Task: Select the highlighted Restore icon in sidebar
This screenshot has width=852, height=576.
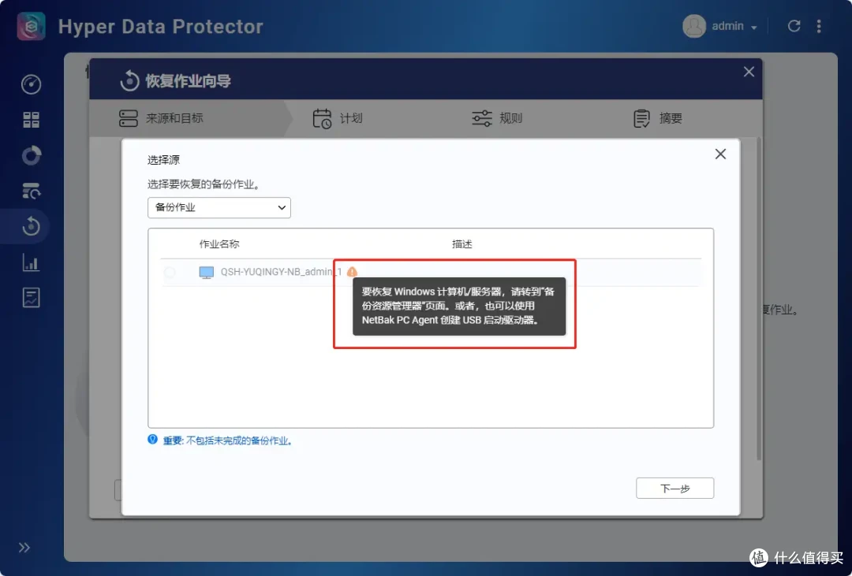Action: click(x=30, y=226)
